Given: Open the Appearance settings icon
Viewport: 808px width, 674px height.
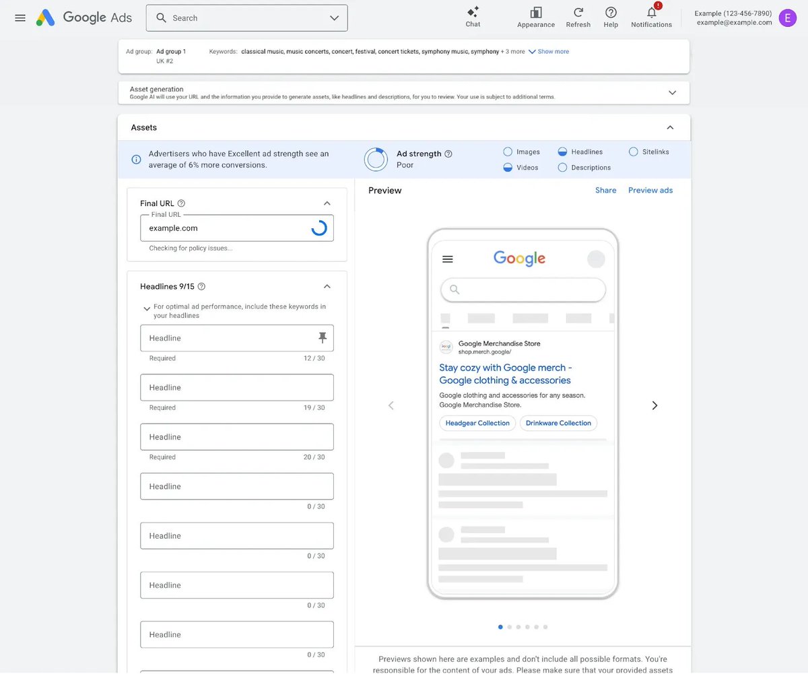Looking at the screenshot, I should click(536, 12).
